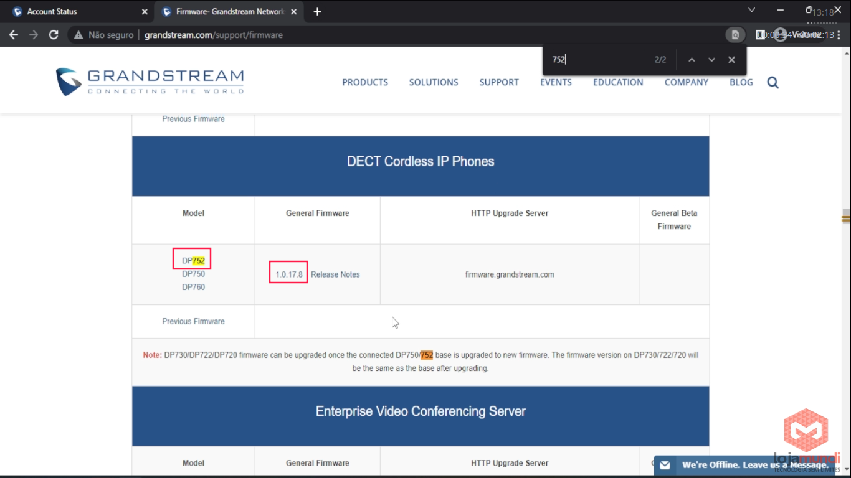Open Release Notes for DP752 firmware
The width and height of the screenshot is (851, 478).
point(335,274)
